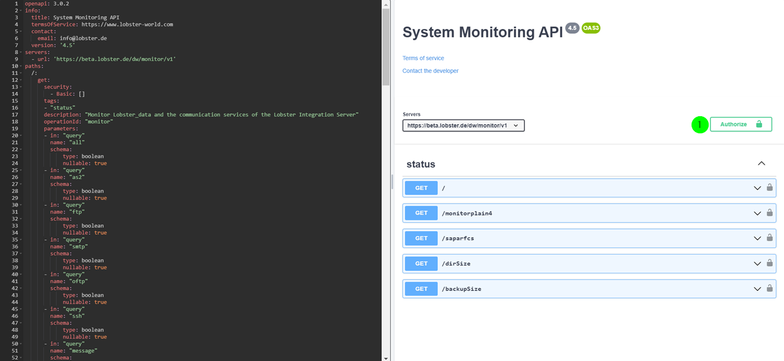Fold the query parameter at line 20

[x=21, y=136]
